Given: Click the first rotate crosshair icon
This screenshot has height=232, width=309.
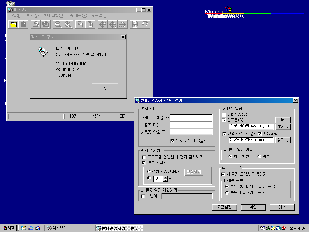Looking at the screenshot, I should pos(103,24).
